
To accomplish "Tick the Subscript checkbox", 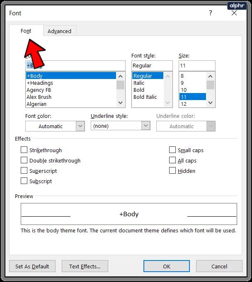I will [x=24, y=181].
